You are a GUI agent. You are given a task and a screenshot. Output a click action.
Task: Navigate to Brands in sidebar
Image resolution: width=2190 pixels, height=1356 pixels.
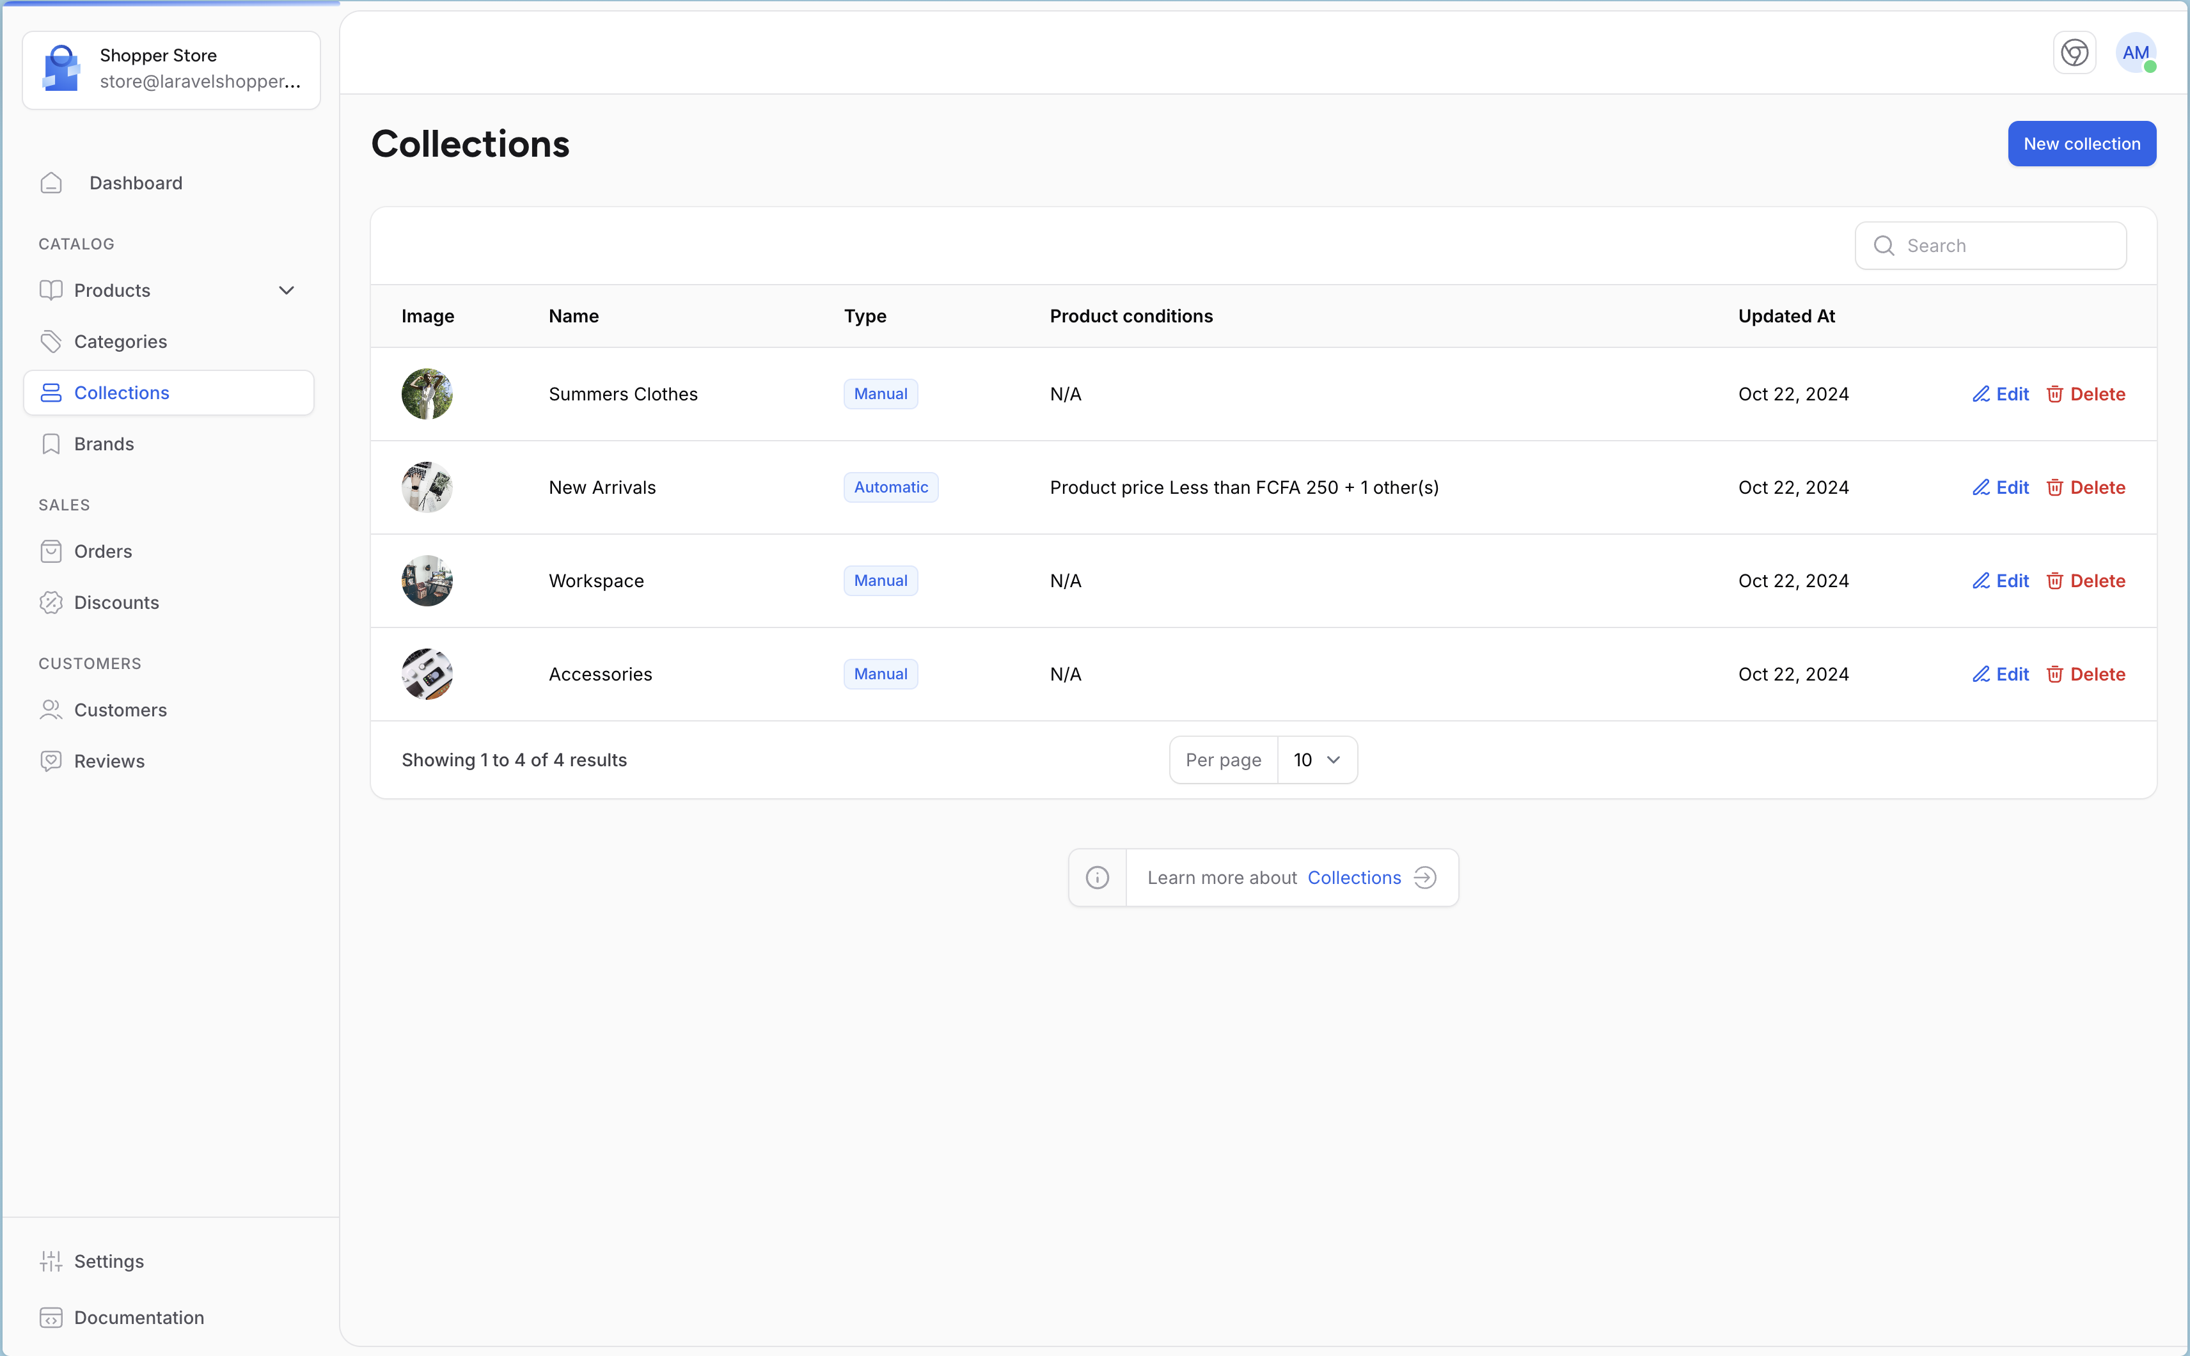coord(104,444)
